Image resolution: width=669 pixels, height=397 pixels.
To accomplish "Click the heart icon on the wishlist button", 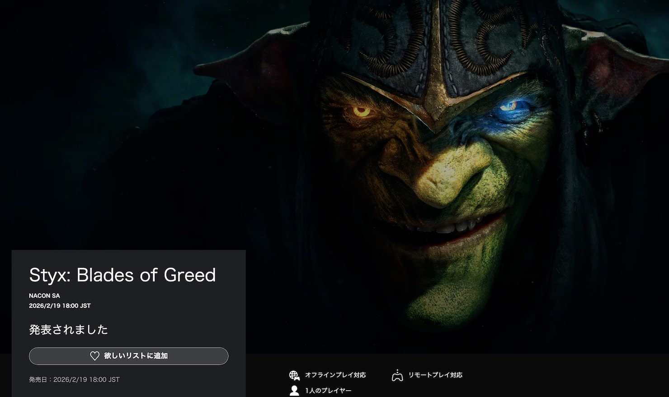I will pos(94,356).
